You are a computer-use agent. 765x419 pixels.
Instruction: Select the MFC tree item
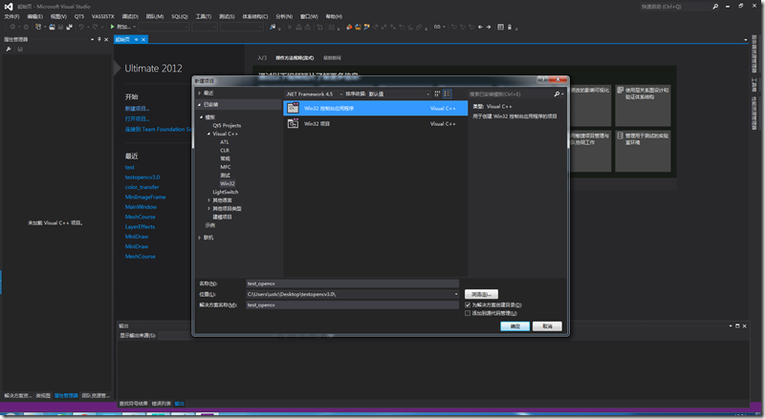[226, 167]
